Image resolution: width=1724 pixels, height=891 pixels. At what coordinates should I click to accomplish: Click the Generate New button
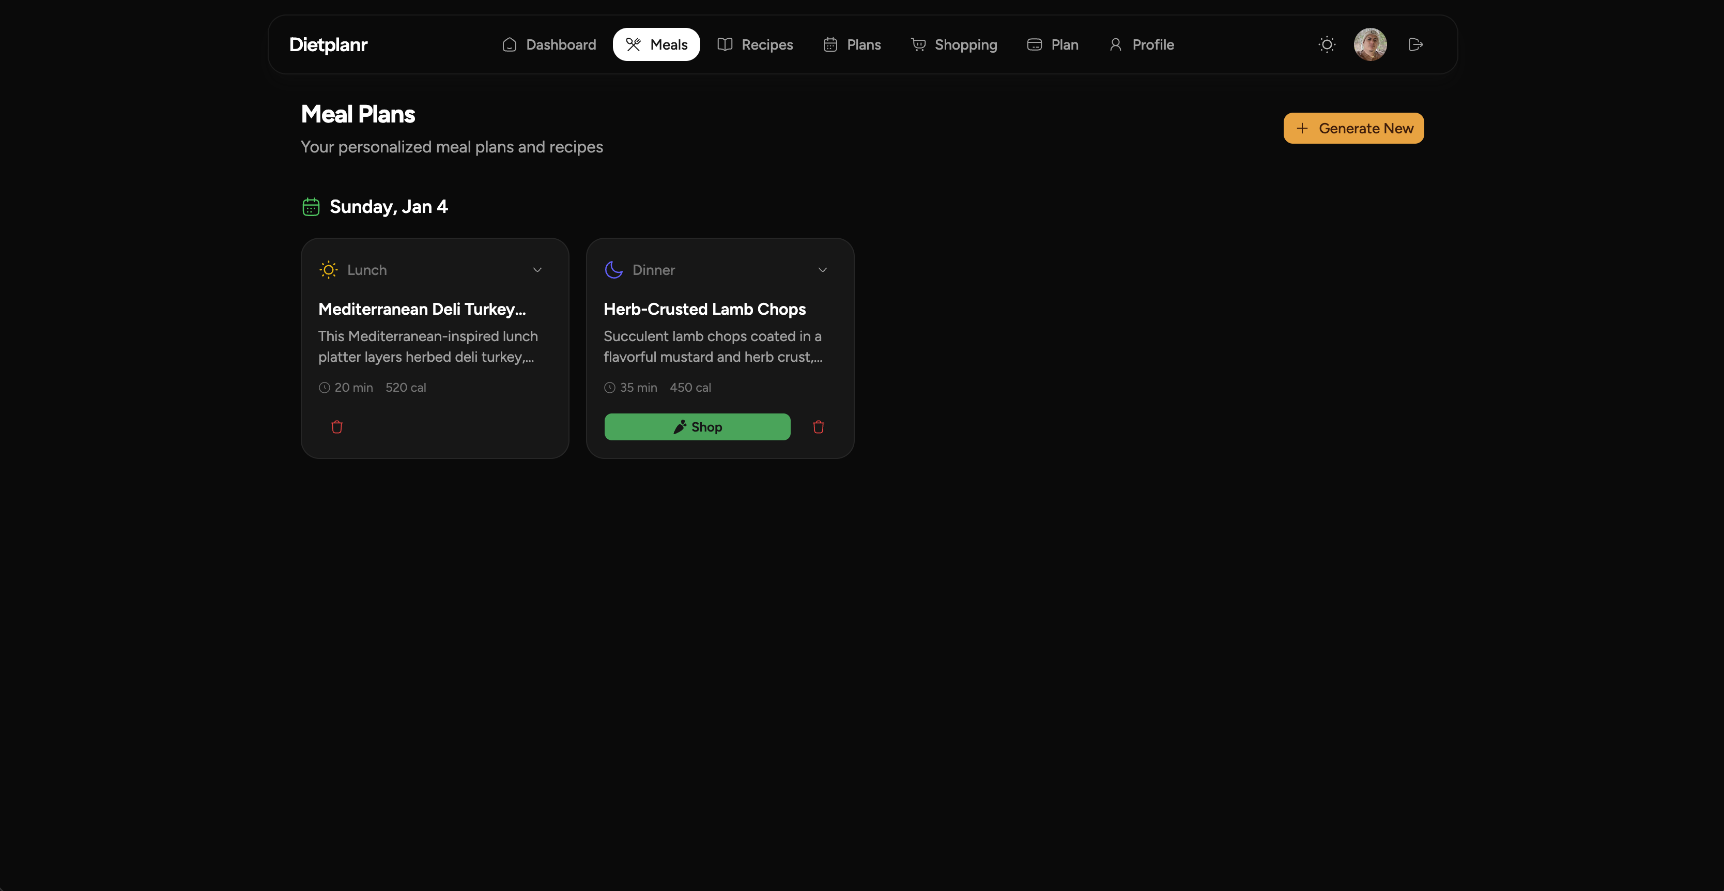pyautogui.click(x=1353, y=128)
